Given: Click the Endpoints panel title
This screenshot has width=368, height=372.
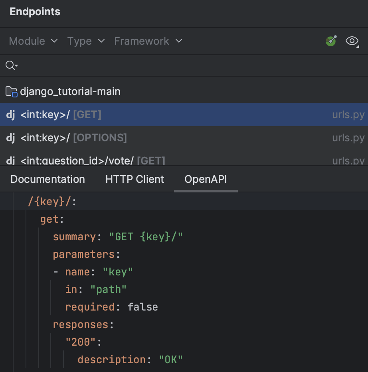Looking at the screenshot, I should pyautogui.click(x=35, y=12).
